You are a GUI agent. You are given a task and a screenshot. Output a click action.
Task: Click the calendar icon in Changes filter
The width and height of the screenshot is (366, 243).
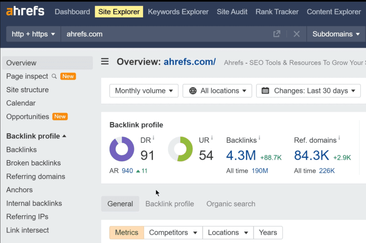(x=266, y=90)
